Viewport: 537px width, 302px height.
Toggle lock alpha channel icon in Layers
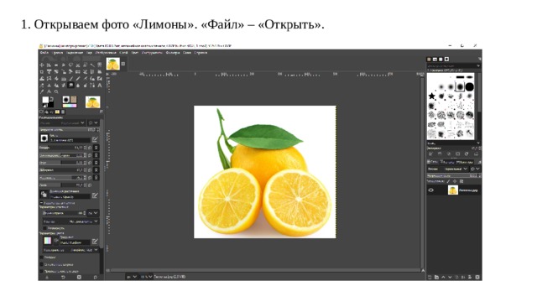pyautogui.click(x=461, y=181)
